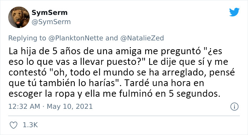The image size is (248, 135).
Task: Click the bold SymSerm display name
Action: (50, 12)
